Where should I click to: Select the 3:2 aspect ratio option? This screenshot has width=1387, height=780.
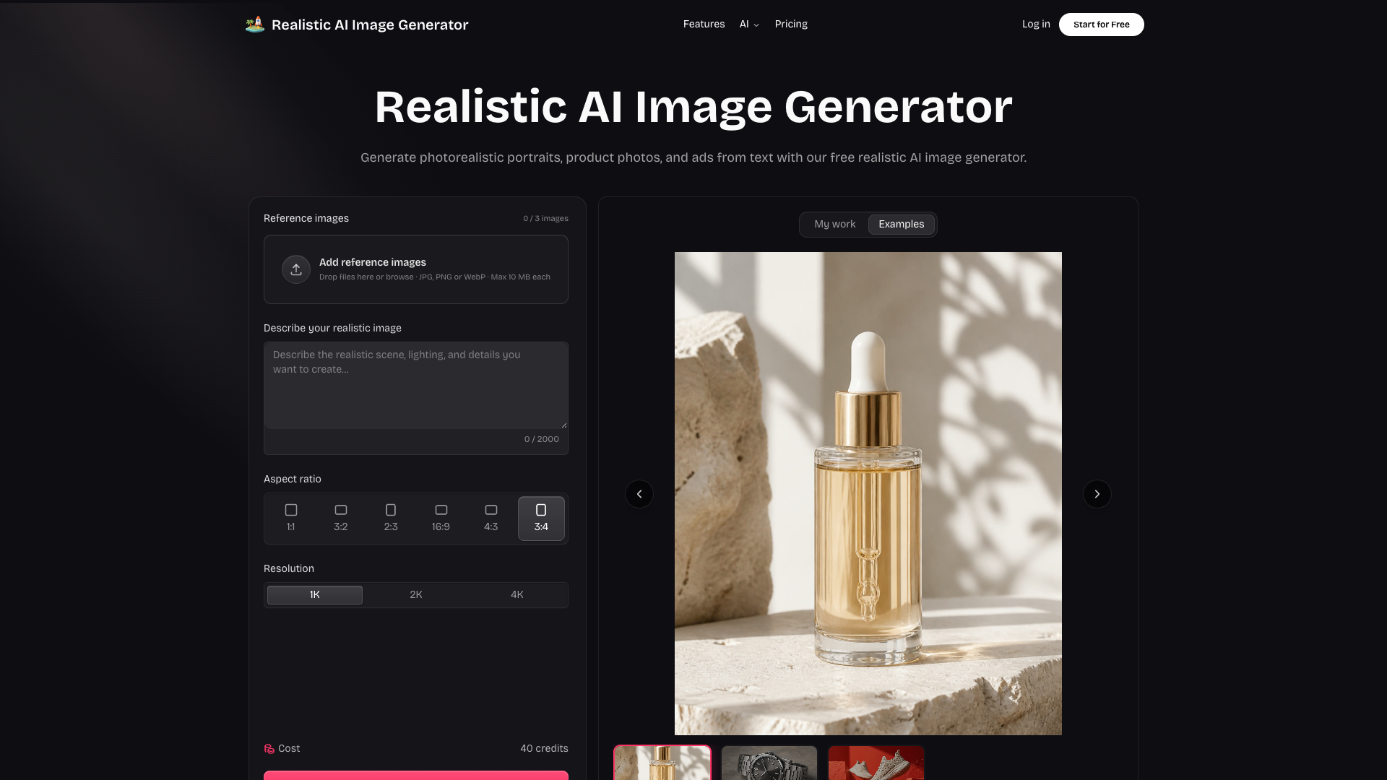tap(341, 518)
